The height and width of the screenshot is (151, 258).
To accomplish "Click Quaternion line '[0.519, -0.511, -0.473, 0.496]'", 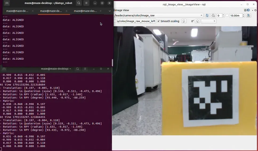I will click(51, 123).
